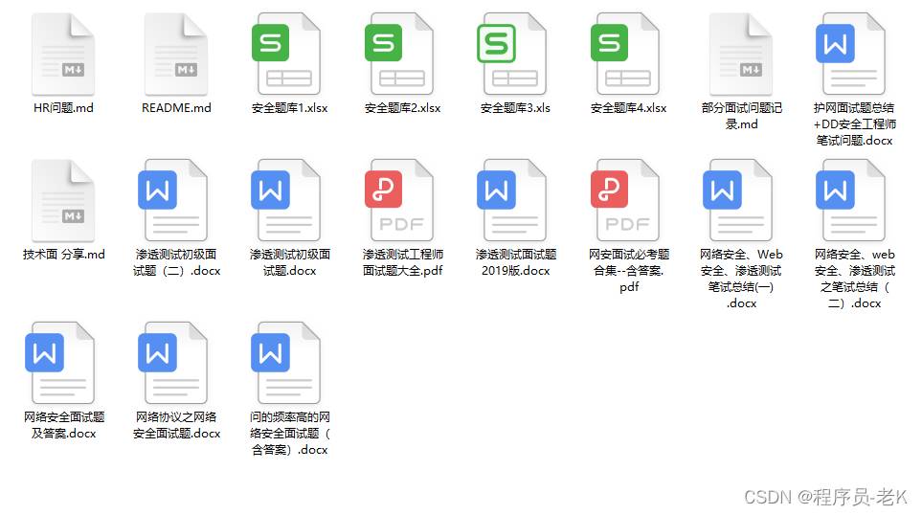Click the label 安全题库2.xlsx
The height and width of the screenshot is (515, 922).
click(402, 108)
